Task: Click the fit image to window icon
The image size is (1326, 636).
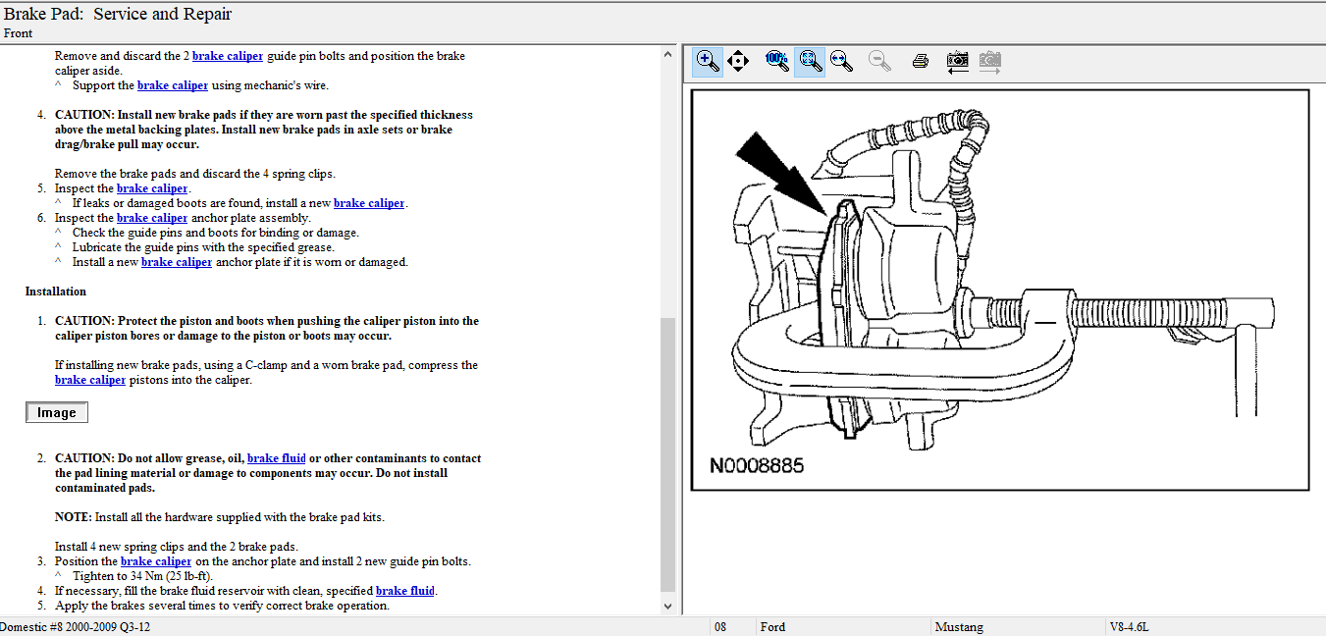Action: (809, 61)
